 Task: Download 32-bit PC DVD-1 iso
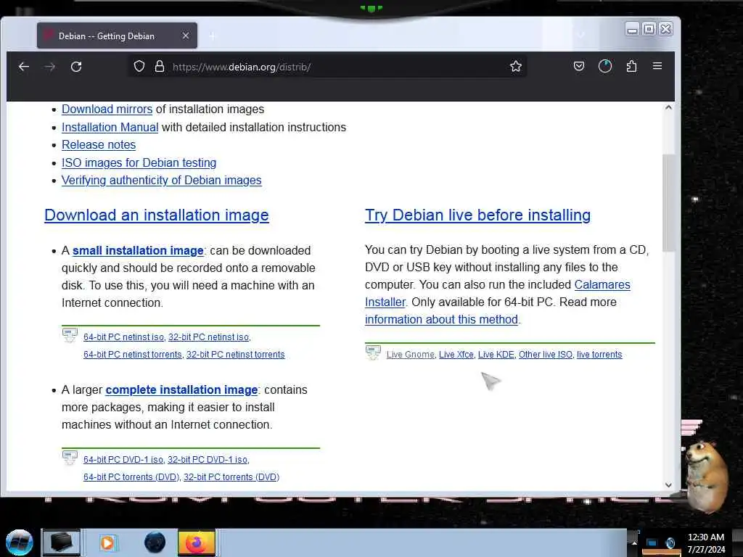click(x=208, y=460)
